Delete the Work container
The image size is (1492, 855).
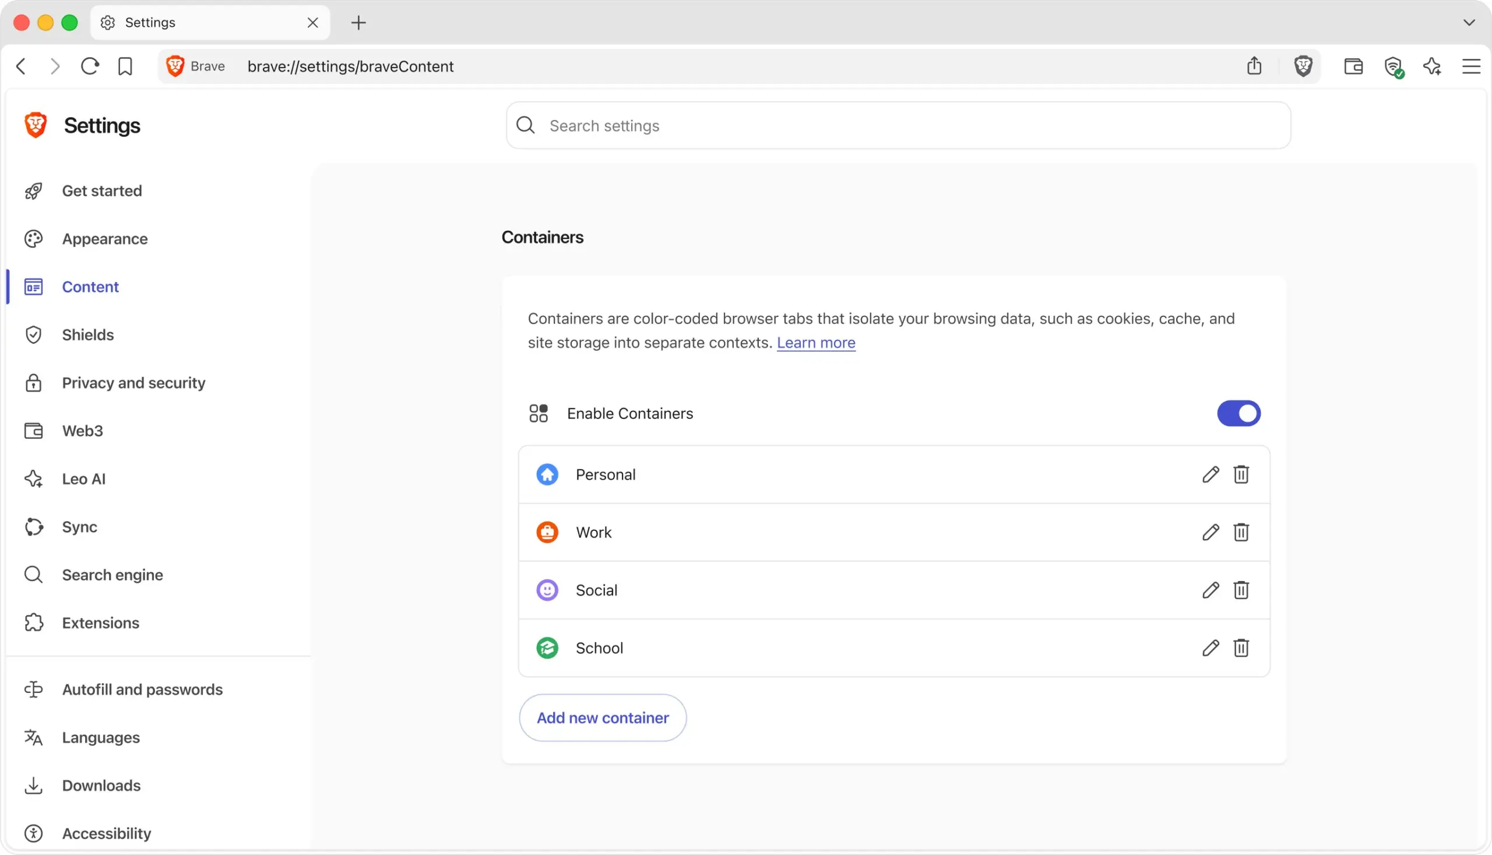(x=1241, y=532)
